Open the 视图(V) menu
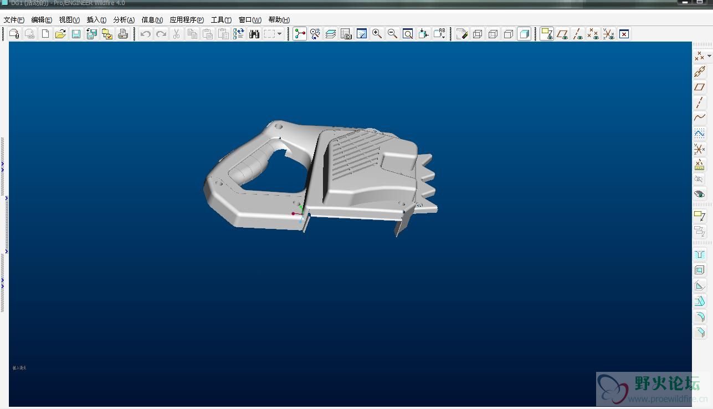This screenshot has width=713, height=409. click(x=69, y=20)
